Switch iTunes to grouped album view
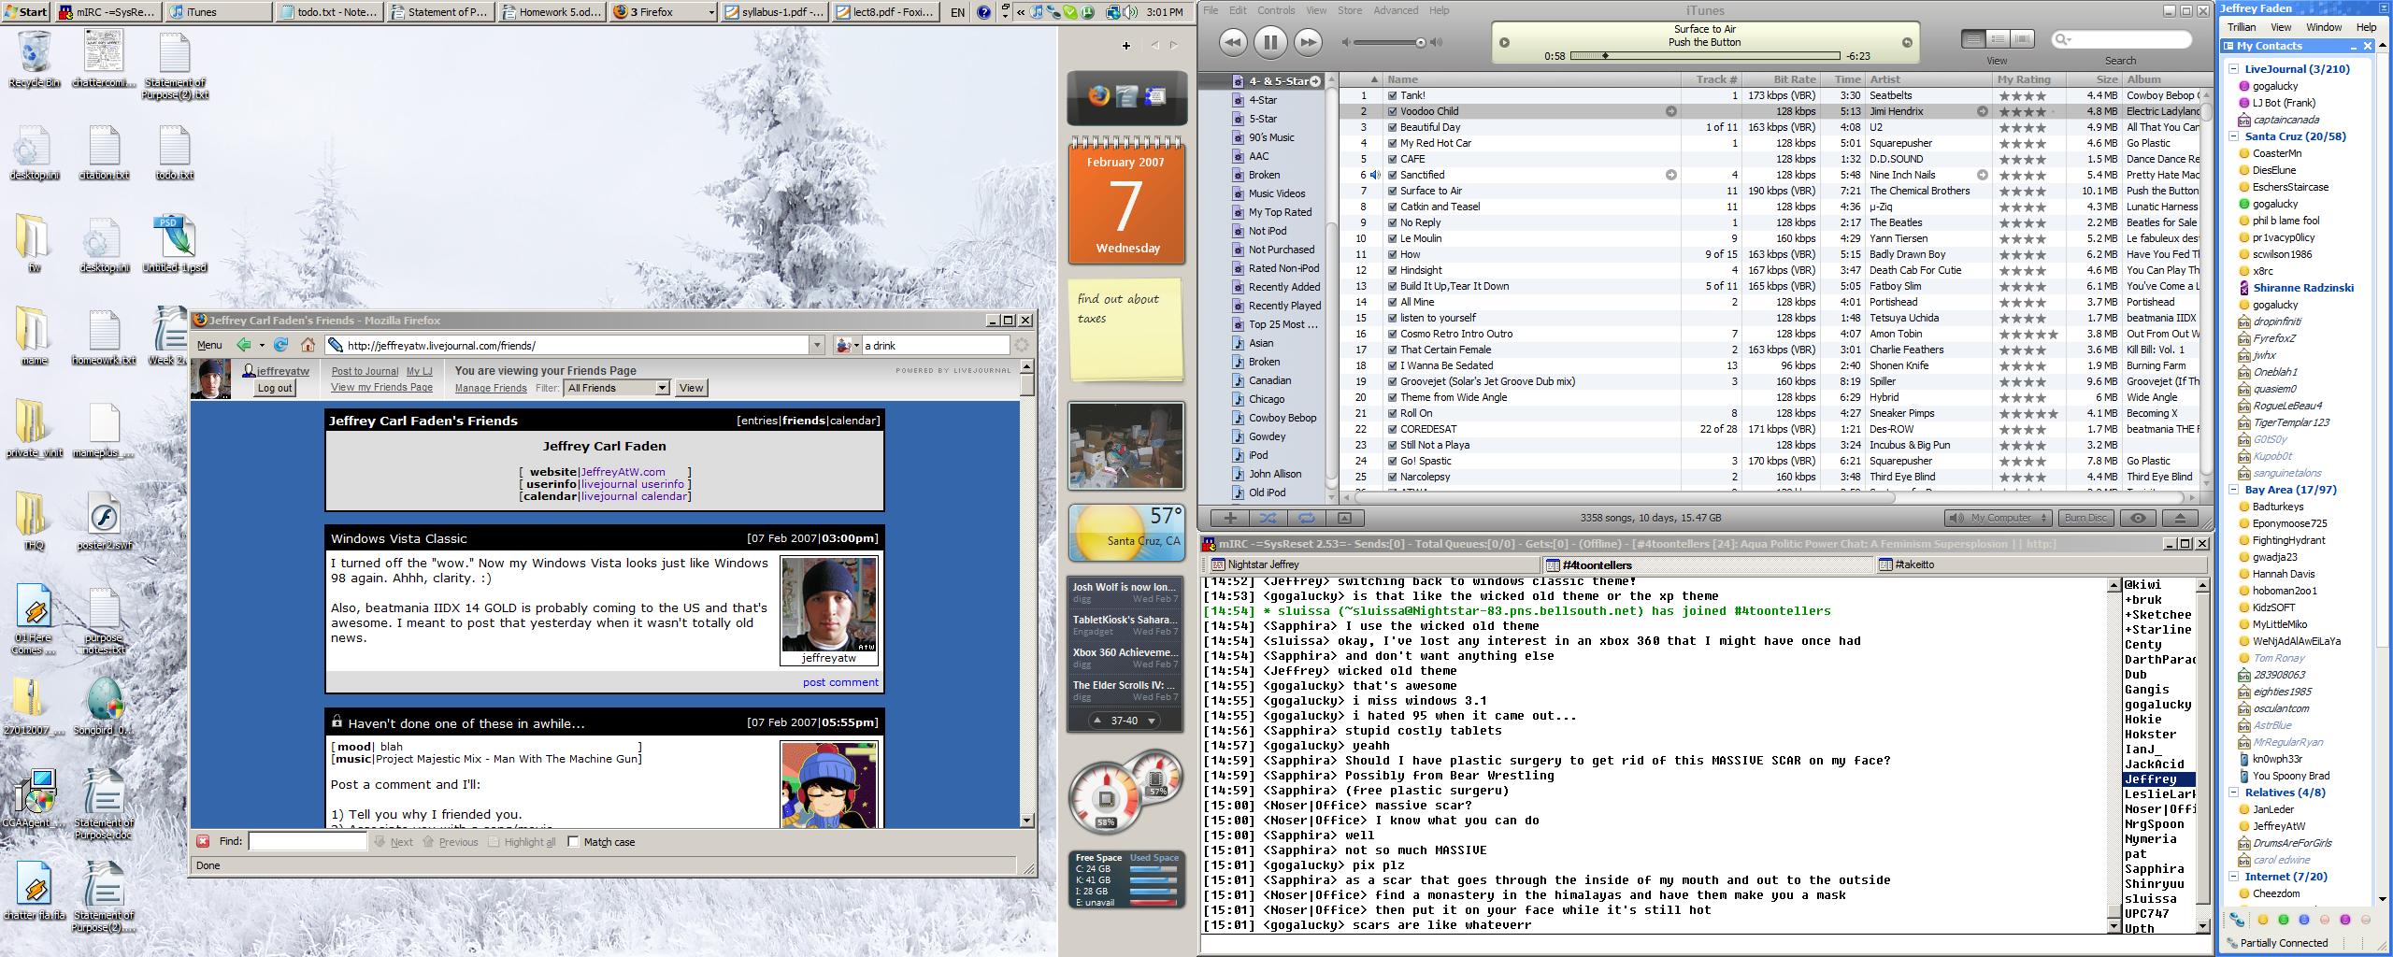The image size is (2393, 957). pyautogui.click(x=1998, y=39)
